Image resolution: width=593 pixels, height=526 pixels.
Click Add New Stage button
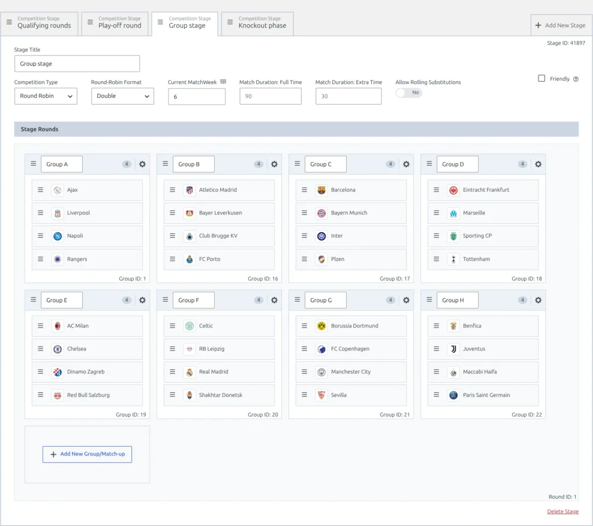(x=561, y=25)
